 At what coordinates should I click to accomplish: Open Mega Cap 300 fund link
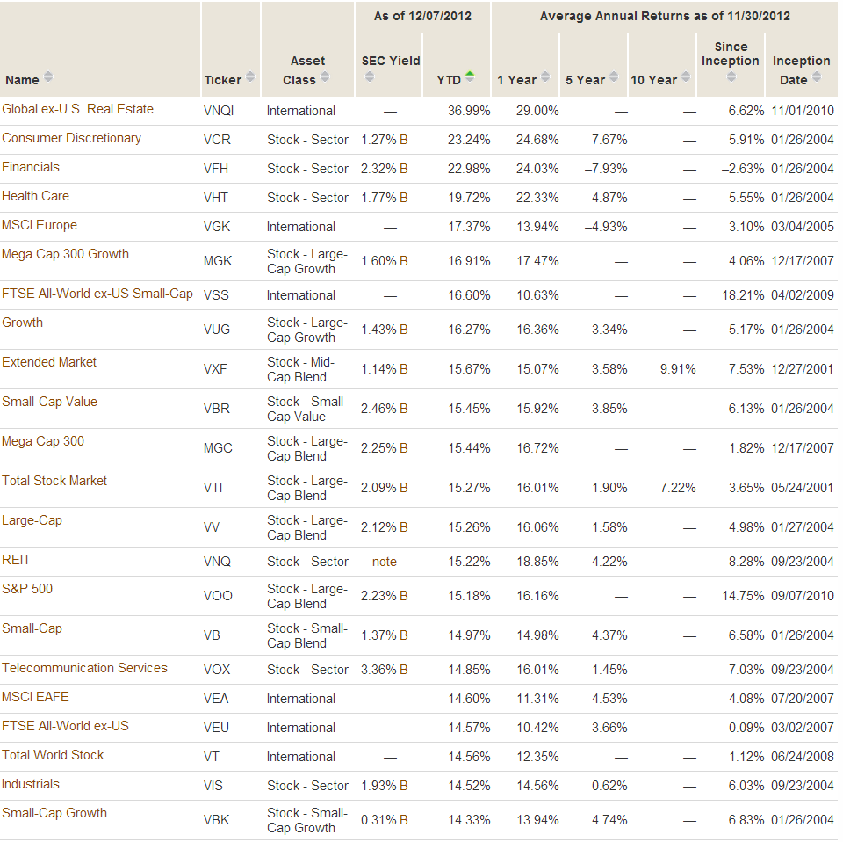(43, 442)
